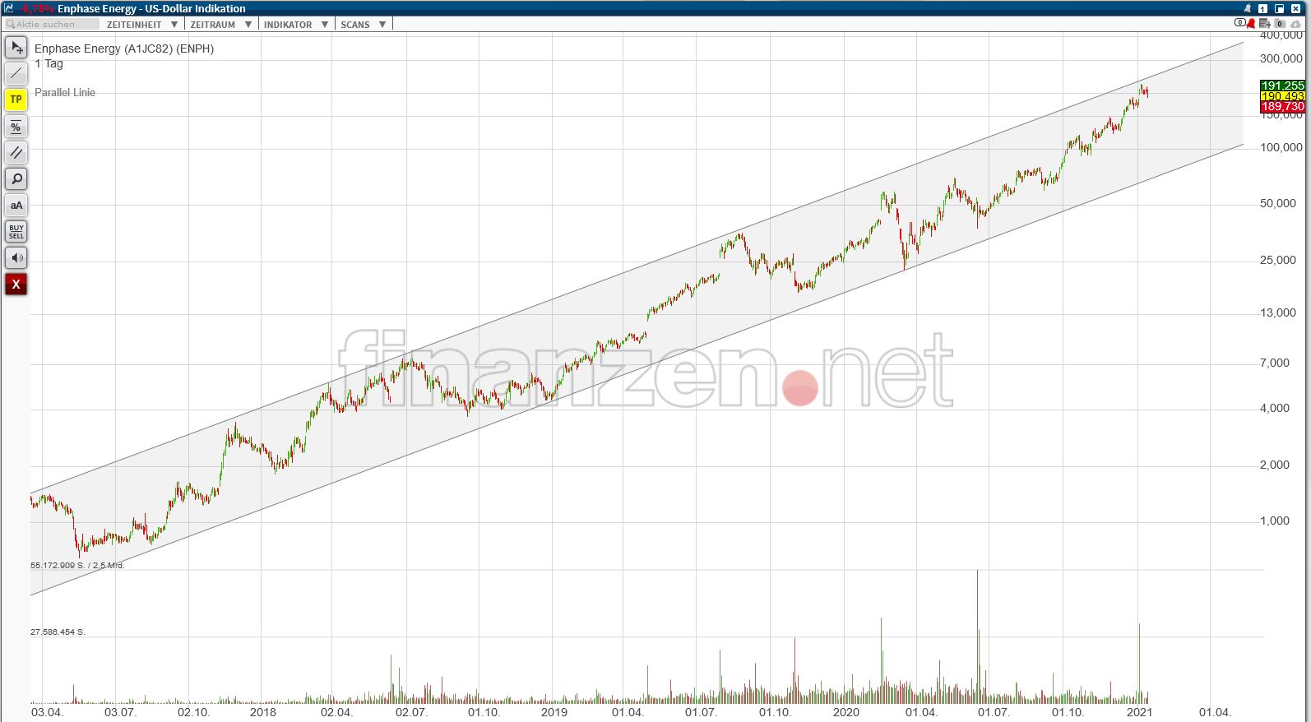Close the Enphase Energy chart window
Image resolution: width=1311 pixels, height=722 pixels.
click(x=1295, y=8)
